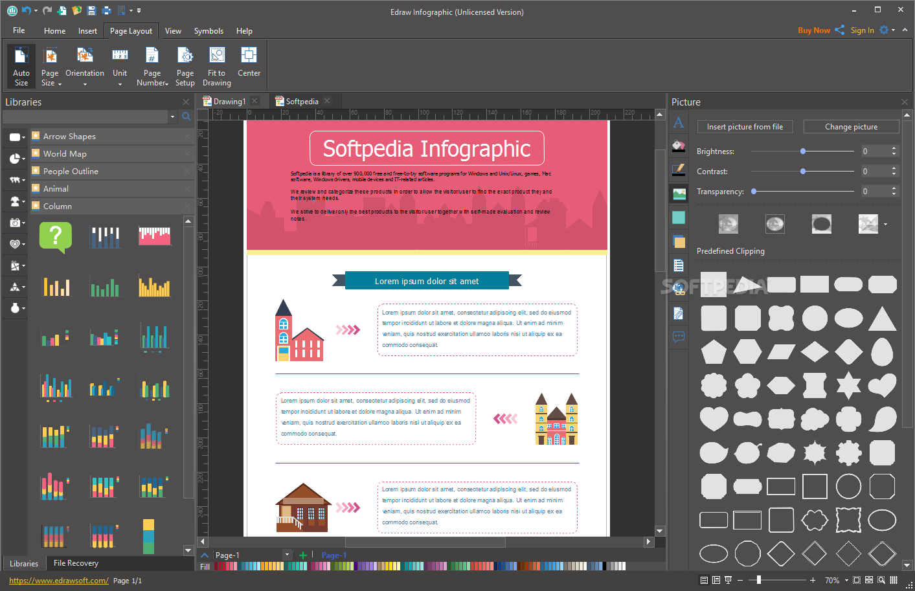This screenshot has height=591, width=915.
Task: Click the Insert picture from file button
Action: coord(745,127)
